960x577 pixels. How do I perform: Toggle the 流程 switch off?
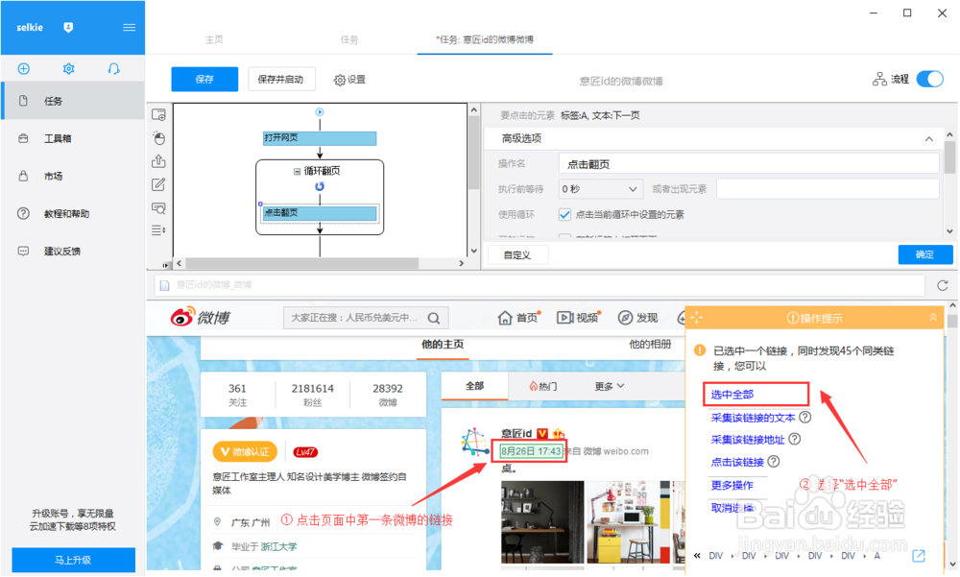930,79
